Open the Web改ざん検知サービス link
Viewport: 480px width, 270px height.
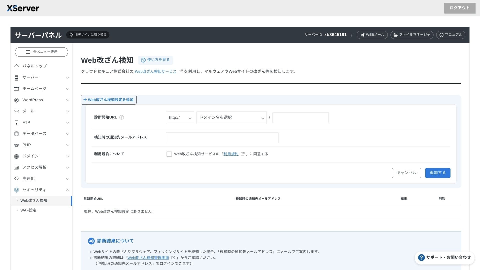coord(155,71)
